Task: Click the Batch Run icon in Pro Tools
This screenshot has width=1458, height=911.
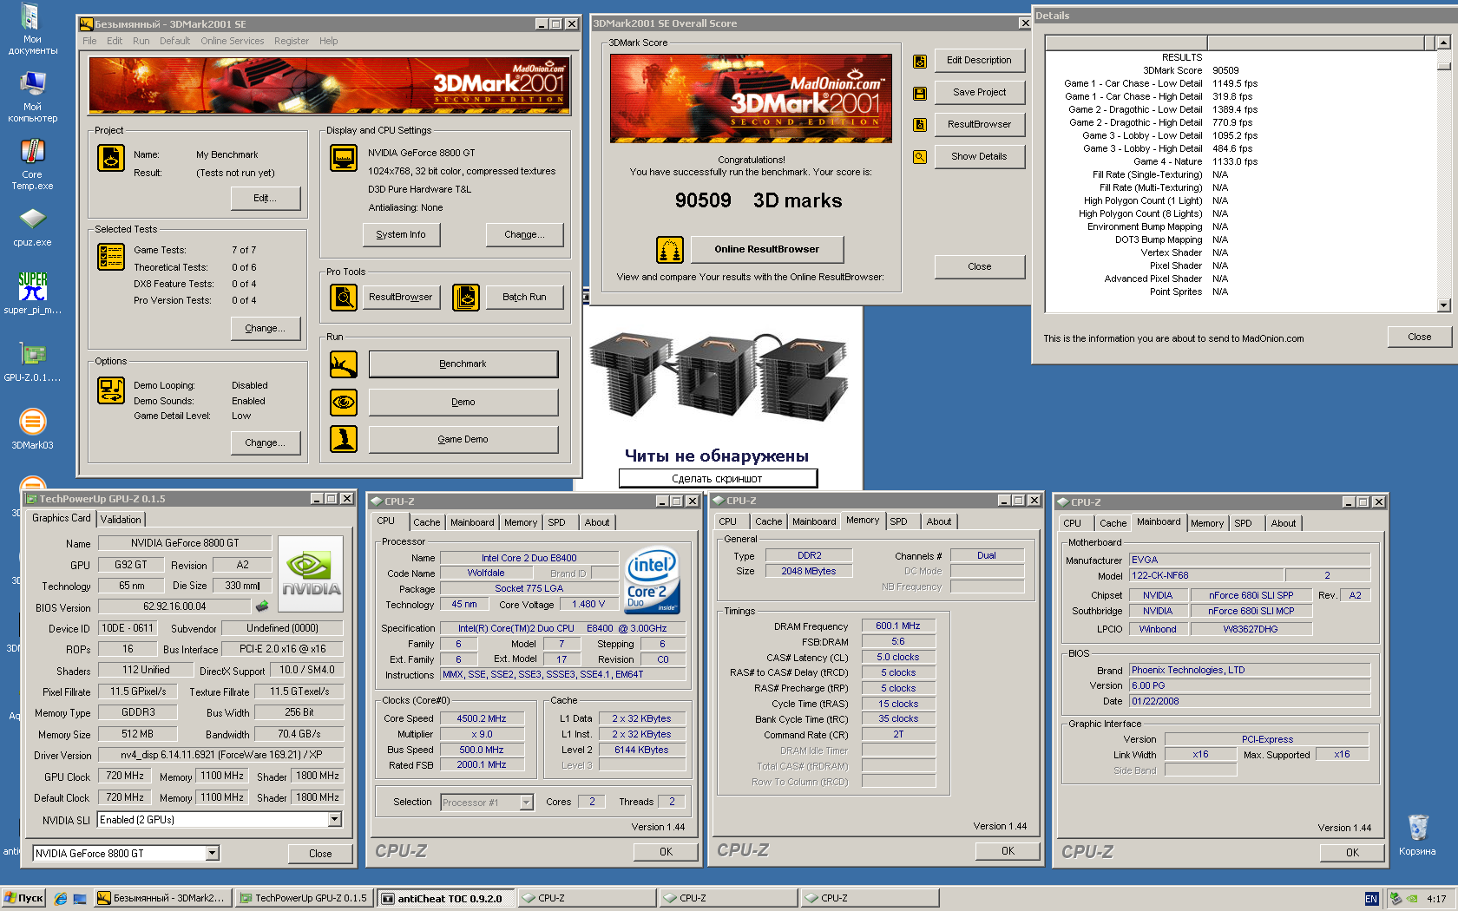Action: point(466,298)
